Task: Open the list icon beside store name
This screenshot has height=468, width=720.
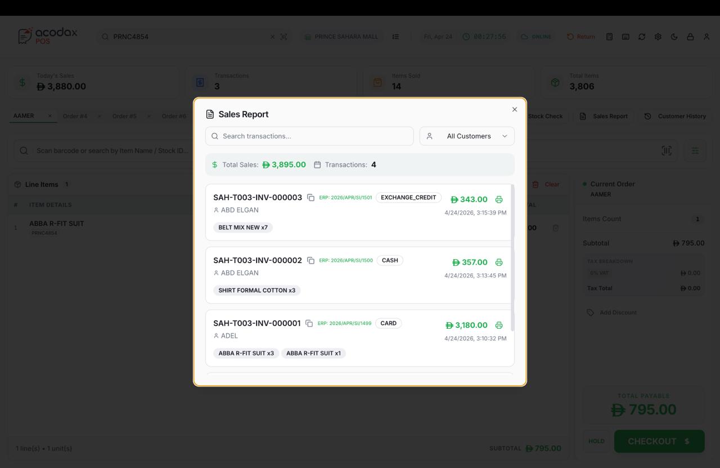Action: click(395, 37)
